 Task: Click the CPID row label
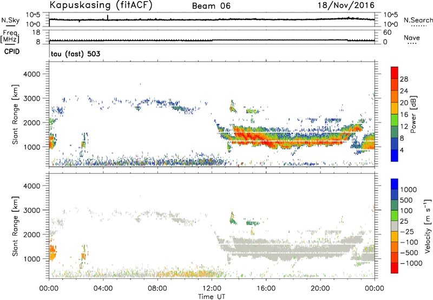click(12, 51)
